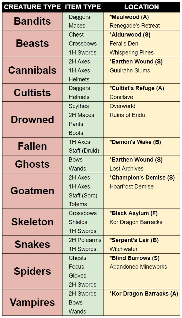Select the Bandits creature cell

32,21
